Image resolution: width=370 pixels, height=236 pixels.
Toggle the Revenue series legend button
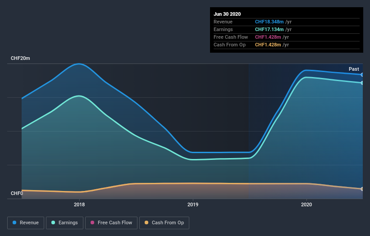point(26,223)
